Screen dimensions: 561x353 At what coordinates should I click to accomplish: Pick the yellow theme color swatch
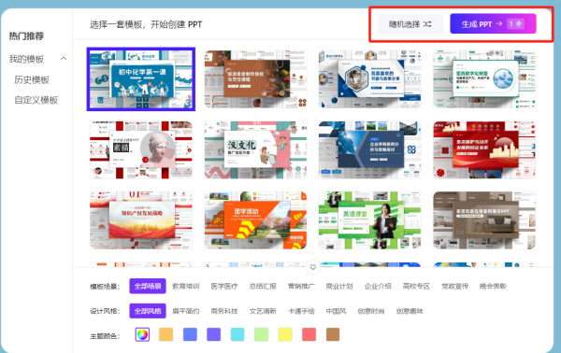(x=285, y=334)
